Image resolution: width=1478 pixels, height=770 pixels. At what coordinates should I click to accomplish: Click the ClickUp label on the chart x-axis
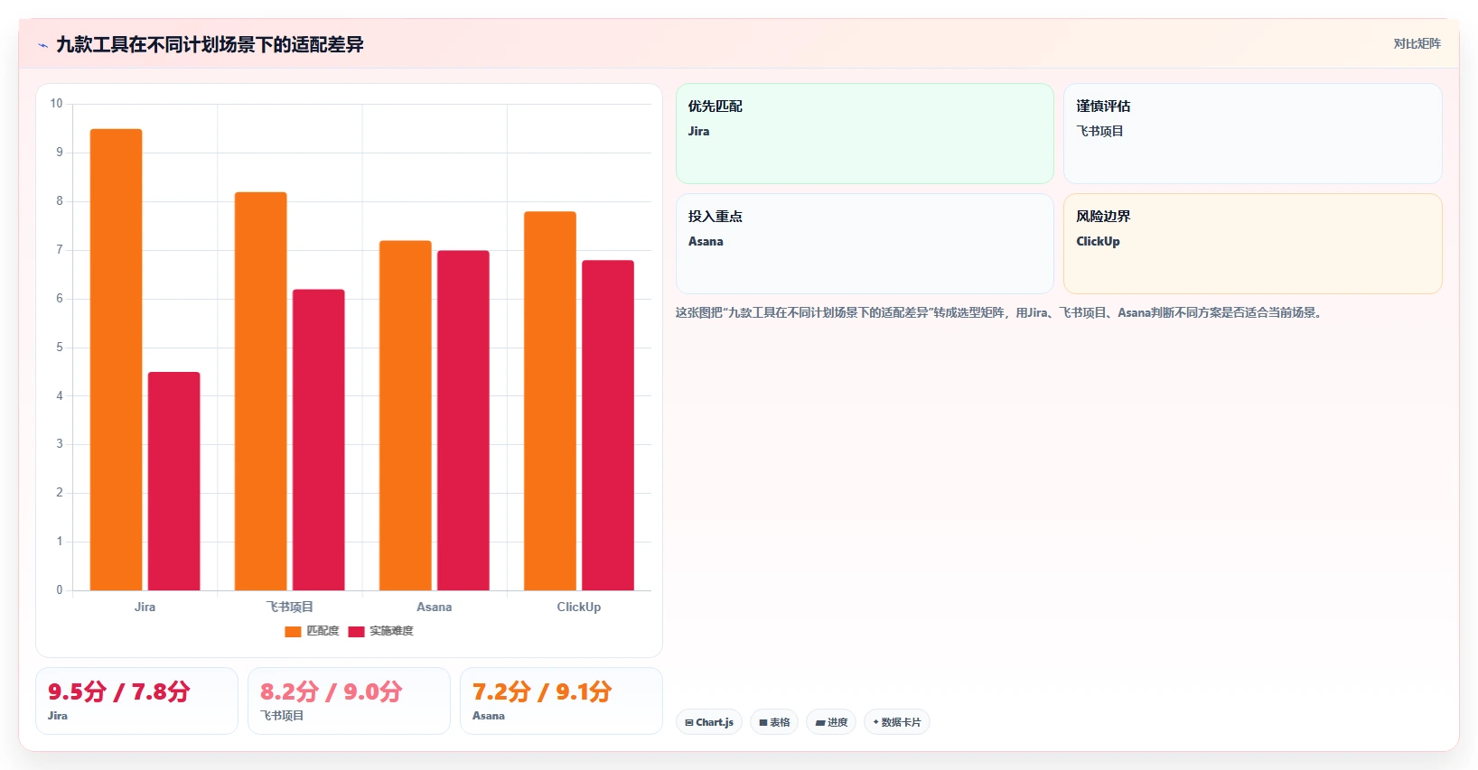(579, 607)
